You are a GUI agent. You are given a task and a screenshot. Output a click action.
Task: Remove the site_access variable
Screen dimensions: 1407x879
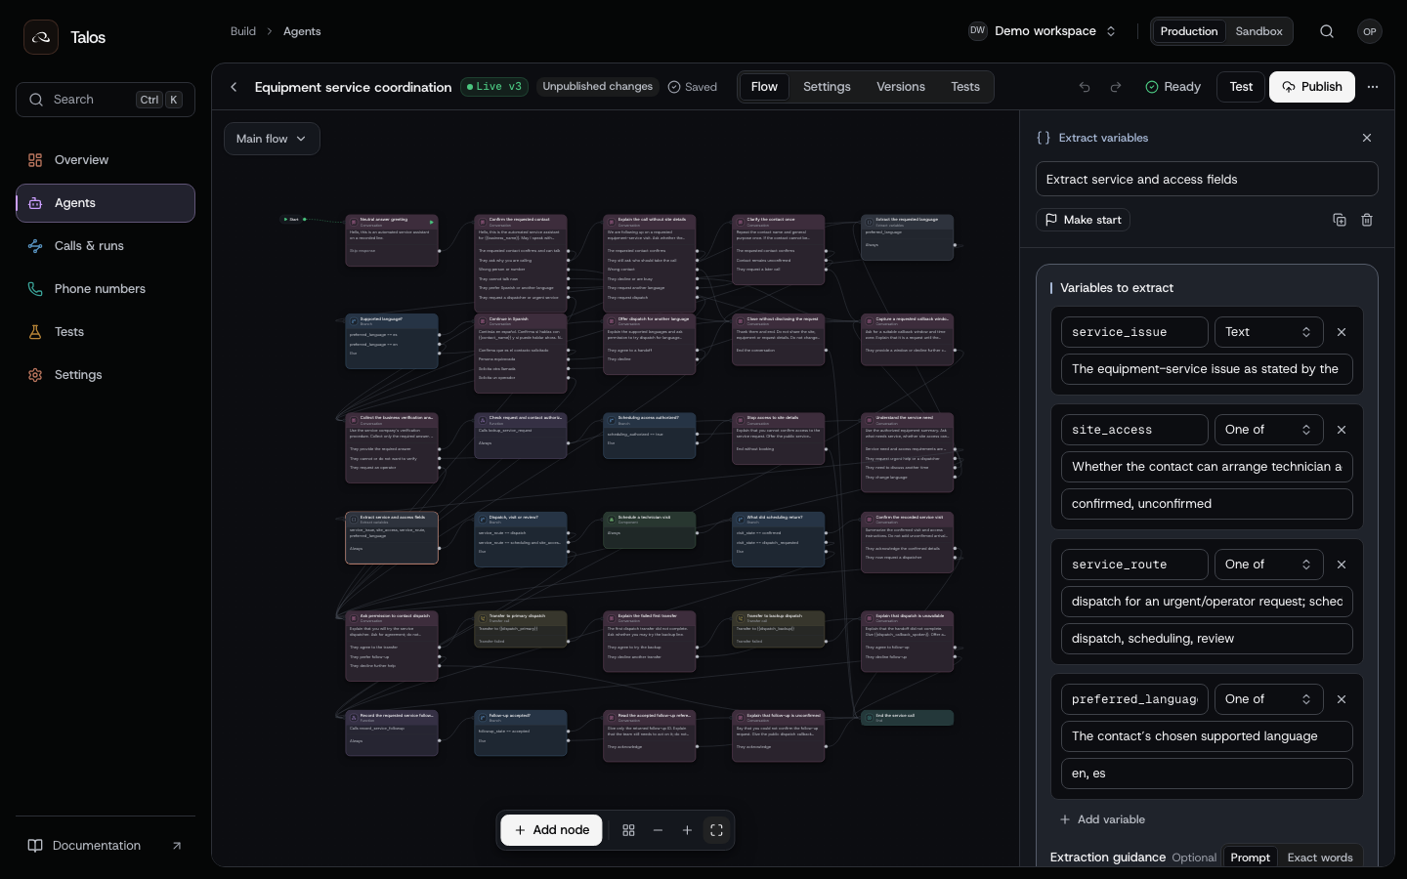pos(1342,430)
